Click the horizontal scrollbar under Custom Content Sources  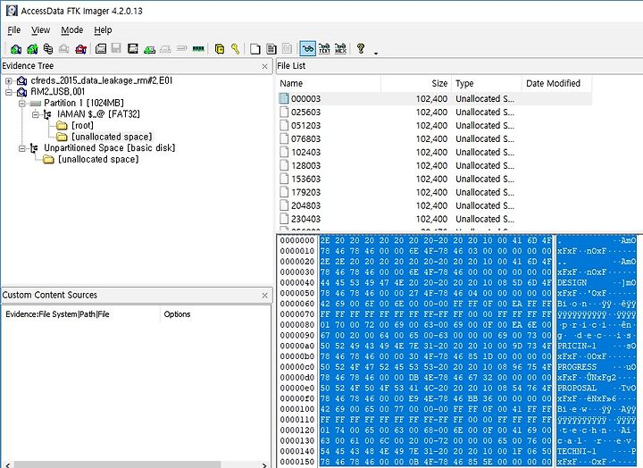(x=136, y=464)
